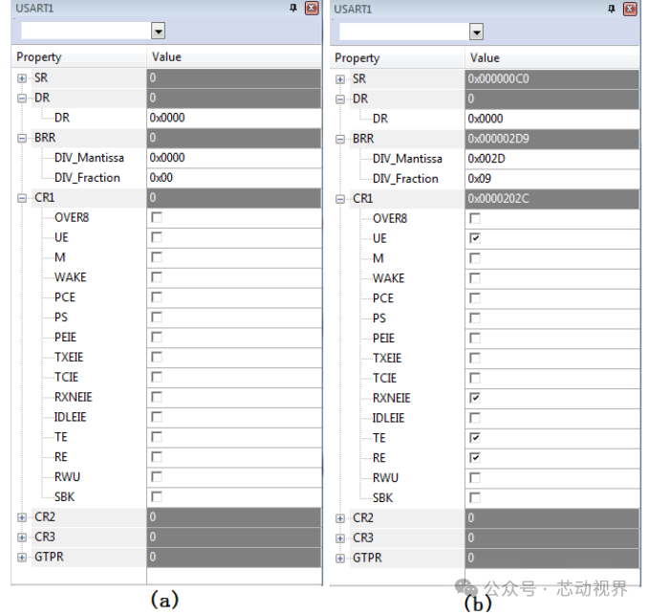Image resolution: width=648 pixels, height=614 pixels.
Task: Enable OVER8 checkbox in left panel
Action: 157,217
